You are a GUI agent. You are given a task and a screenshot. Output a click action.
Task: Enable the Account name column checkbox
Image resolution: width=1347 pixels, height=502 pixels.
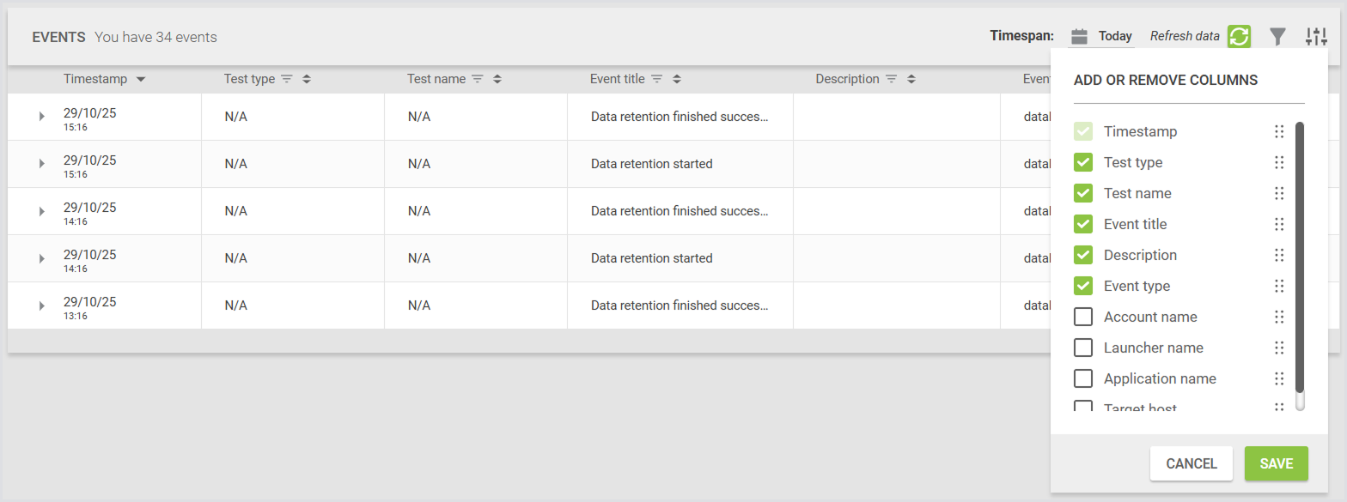point(1083,317)
